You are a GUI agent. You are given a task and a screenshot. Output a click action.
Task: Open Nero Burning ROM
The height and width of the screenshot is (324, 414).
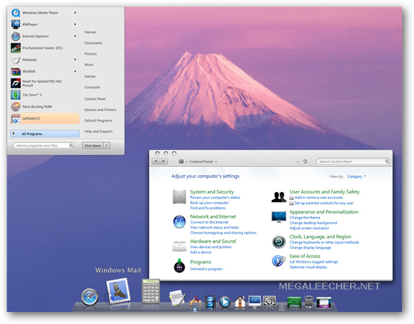tap(44, 106)
